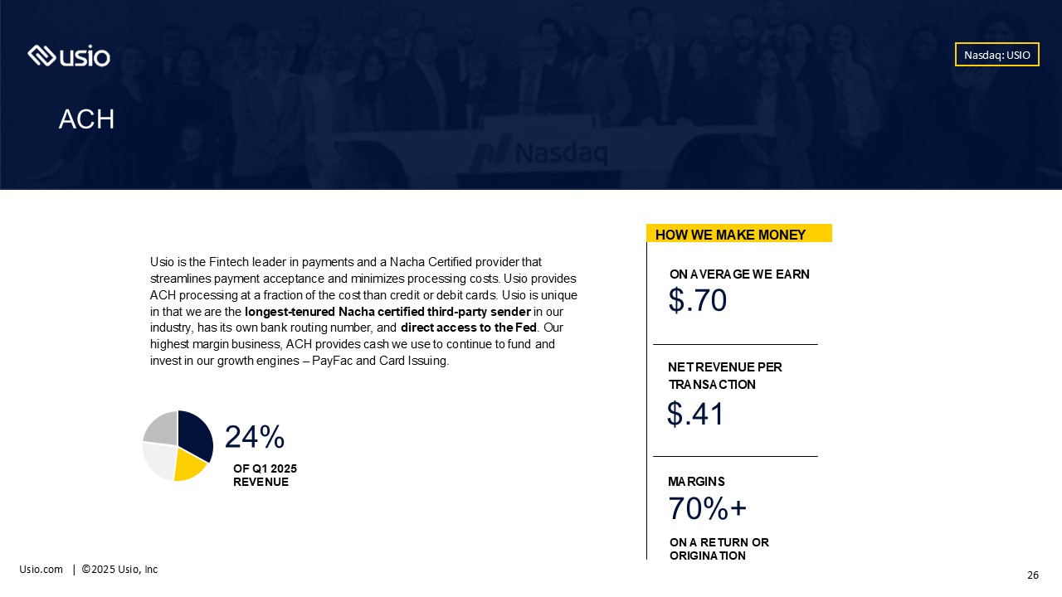1062x597 pixels.
Task: Click the NET REVENUE PER TRANSACTION label
Action: pos(725,376)
